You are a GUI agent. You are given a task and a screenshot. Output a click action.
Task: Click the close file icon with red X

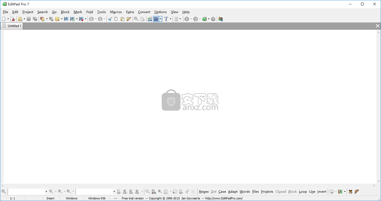tap(12, 19)
